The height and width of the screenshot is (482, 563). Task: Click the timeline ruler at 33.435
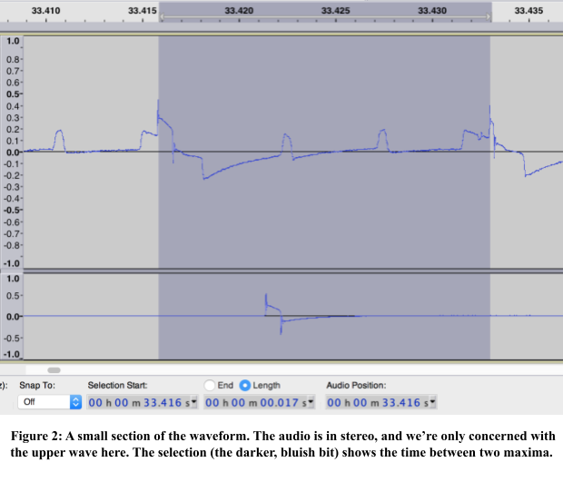[x=528, y=11]
